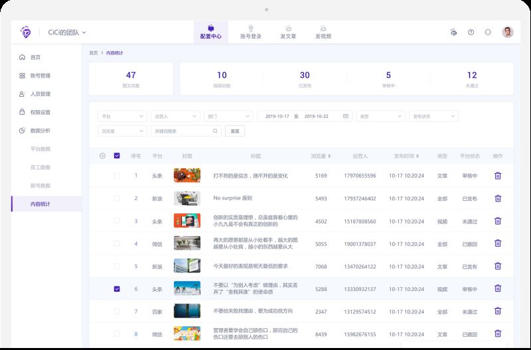Toggle the select-all checkbox in table header
The height and width of the screenshot is (350, 531).
pyautogui.click(x=117, y=156)
